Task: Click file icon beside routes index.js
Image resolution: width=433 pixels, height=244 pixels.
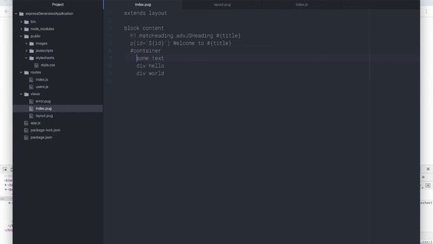Action: point(31,80)
